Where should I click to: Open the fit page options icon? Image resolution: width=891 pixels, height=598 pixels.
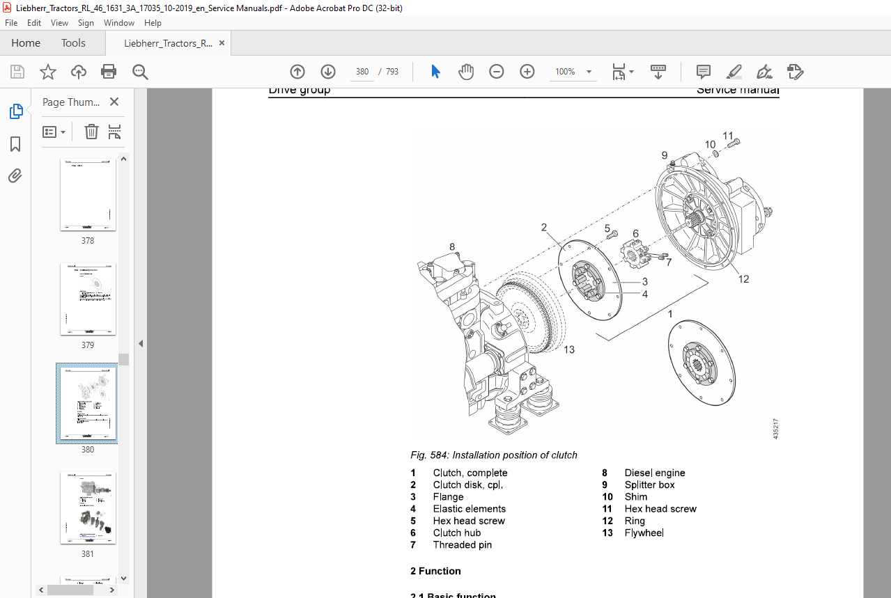[619, 72]
